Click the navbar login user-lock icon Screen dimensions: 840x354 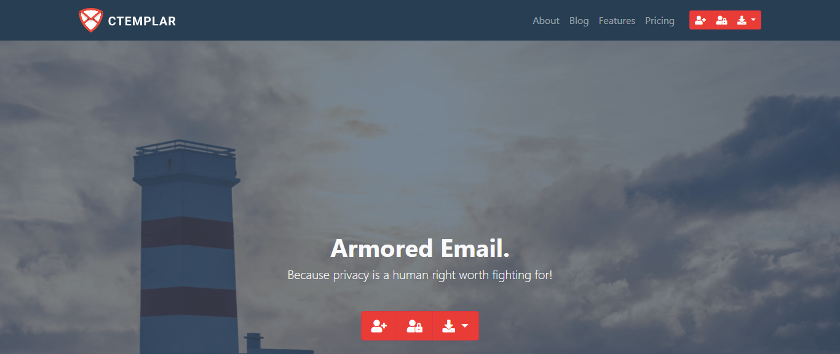[722, 20]
